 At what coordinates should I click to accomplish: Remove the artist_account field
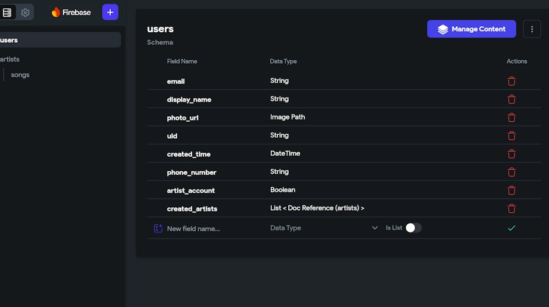(x=512, y=190)
